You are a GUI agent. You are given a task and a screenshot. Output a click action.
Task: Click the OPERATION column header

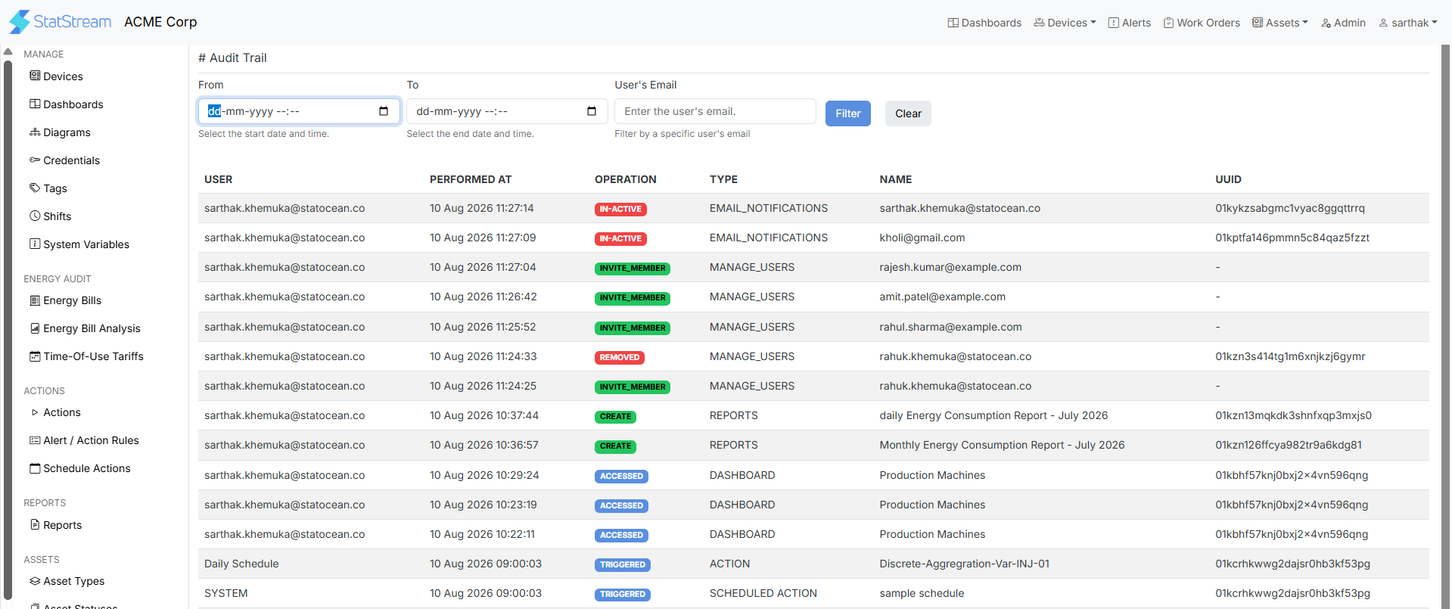point(626,179)
